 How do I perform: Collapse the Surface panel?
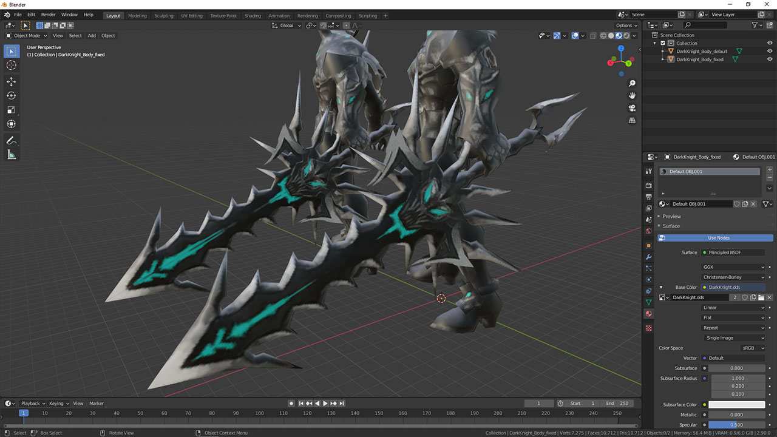[x=671, y=226]
